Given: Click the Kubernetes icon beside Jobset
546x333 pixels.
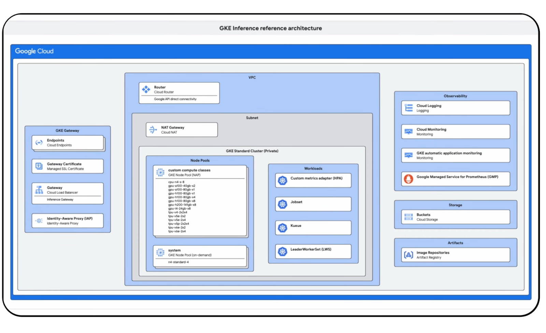Looking at the screenshot, I should (283, 204).
